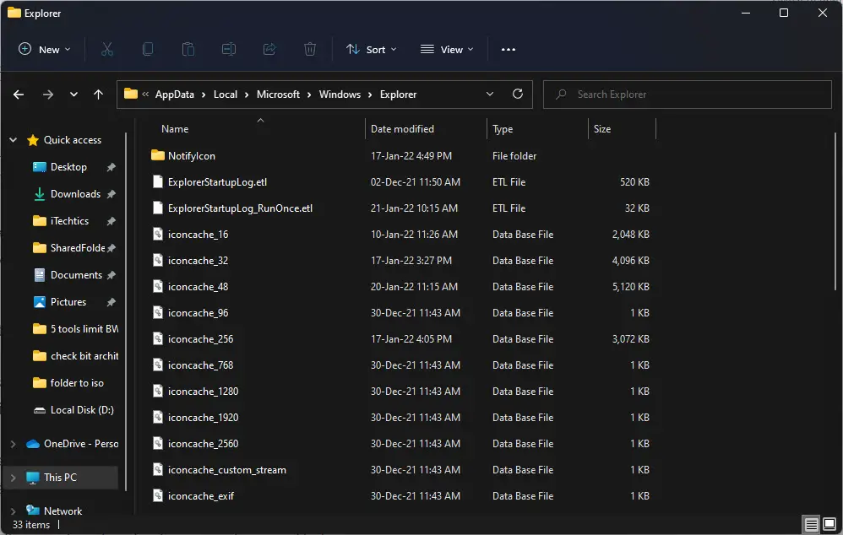This screenshot has width=843, height=535.
Task: Click the Cut scissors icon
Action: [107, 50]
